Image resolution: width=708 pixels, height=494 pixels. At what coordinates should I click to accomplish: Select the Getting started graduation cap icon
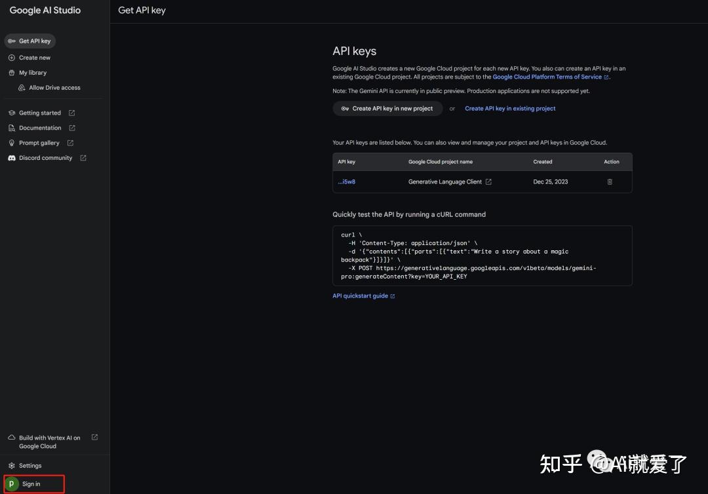point(11,113)
